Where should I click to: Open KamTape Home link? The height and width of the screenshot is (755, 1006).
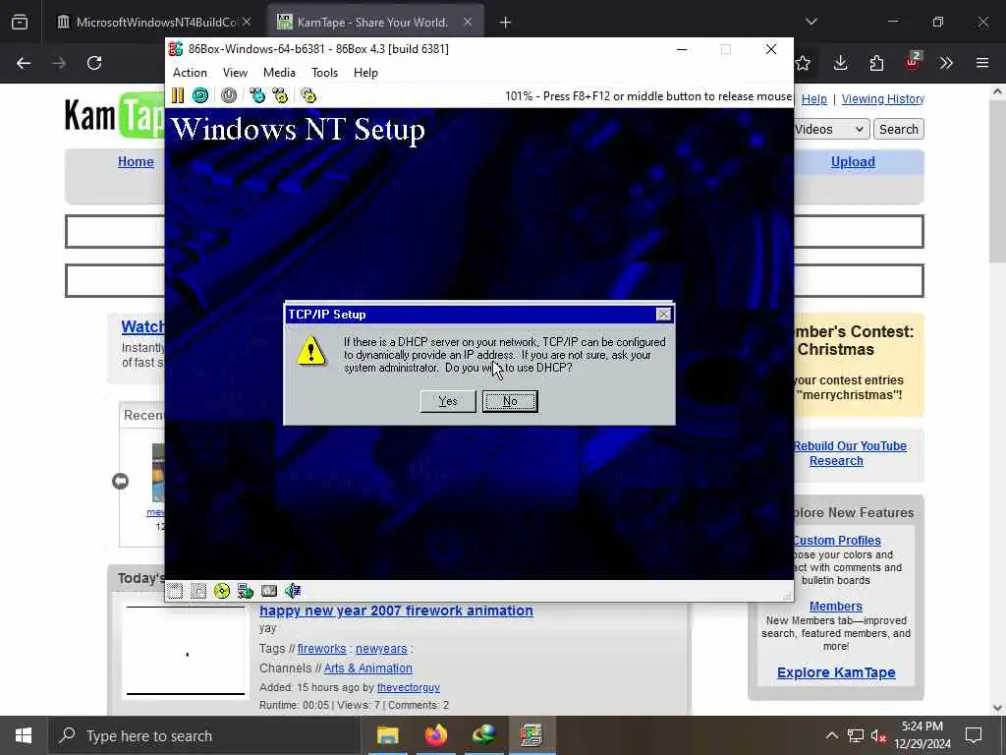(136, 162)
